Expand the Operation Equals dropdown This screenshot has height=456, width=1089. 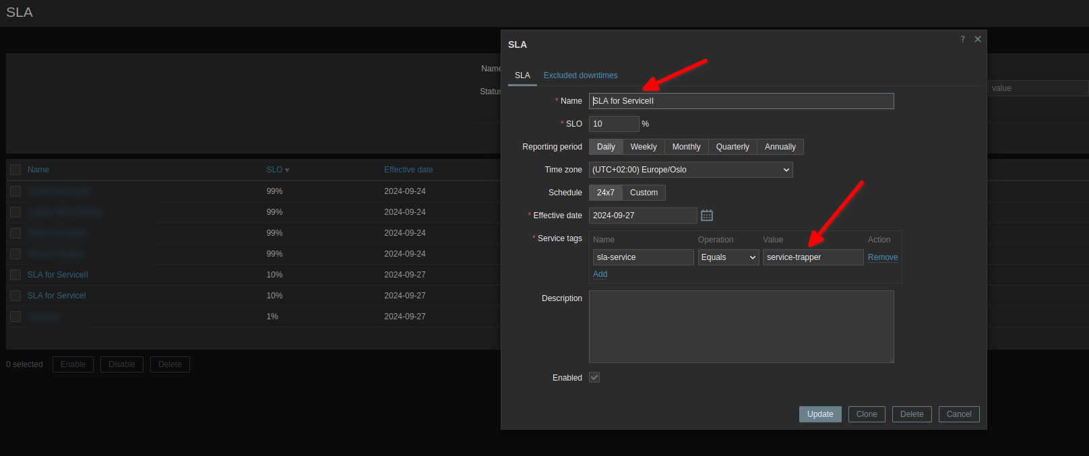[728, 257]
